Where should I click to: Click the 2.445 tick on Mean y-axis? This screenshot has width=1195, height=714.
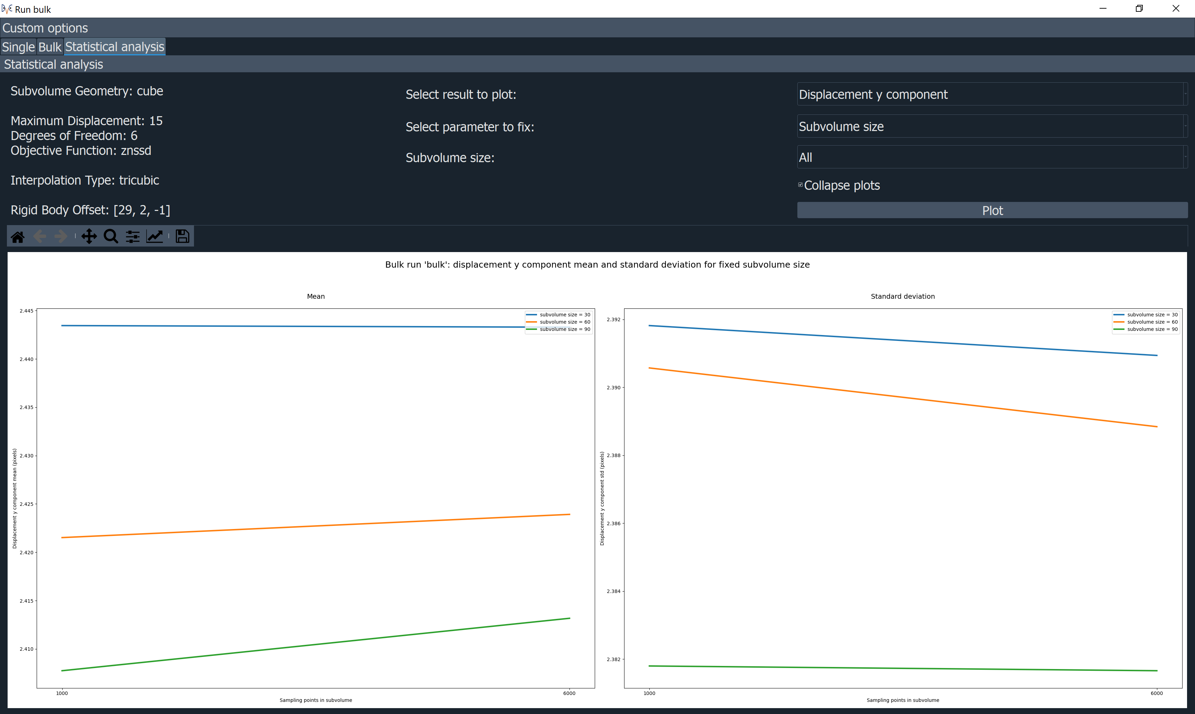pos(27,311)
